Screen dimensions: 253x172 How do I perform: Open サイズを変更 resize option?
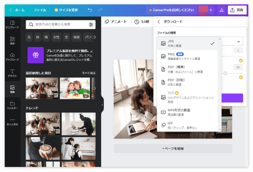tap(66, 10)
